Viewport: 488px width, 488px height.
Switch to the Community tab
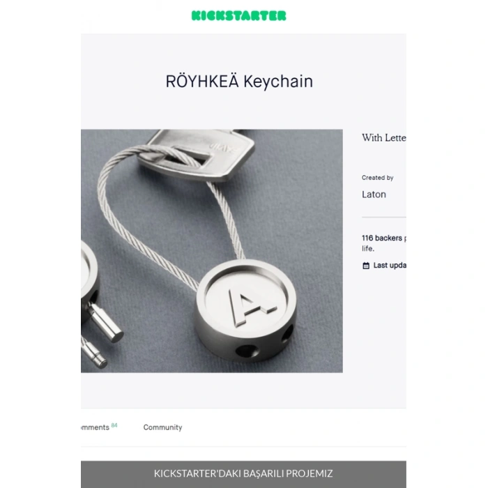162,427
